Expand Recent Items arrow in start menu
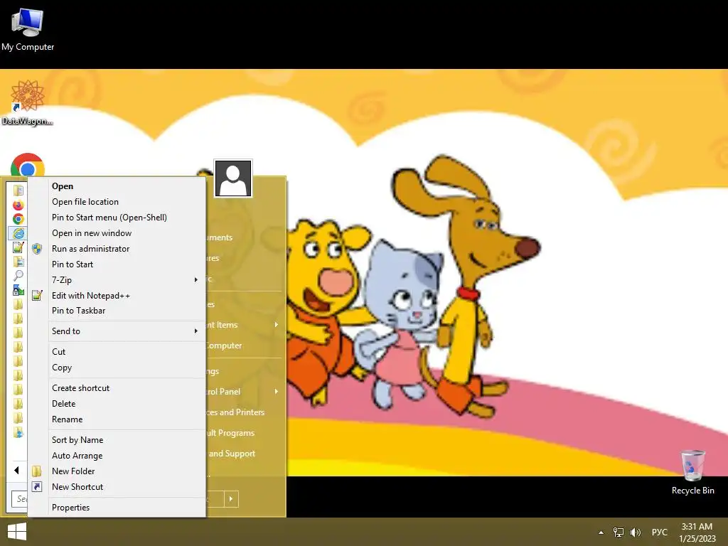The height and width of the screenshot is (546, 728). click(x=277, y=324)
